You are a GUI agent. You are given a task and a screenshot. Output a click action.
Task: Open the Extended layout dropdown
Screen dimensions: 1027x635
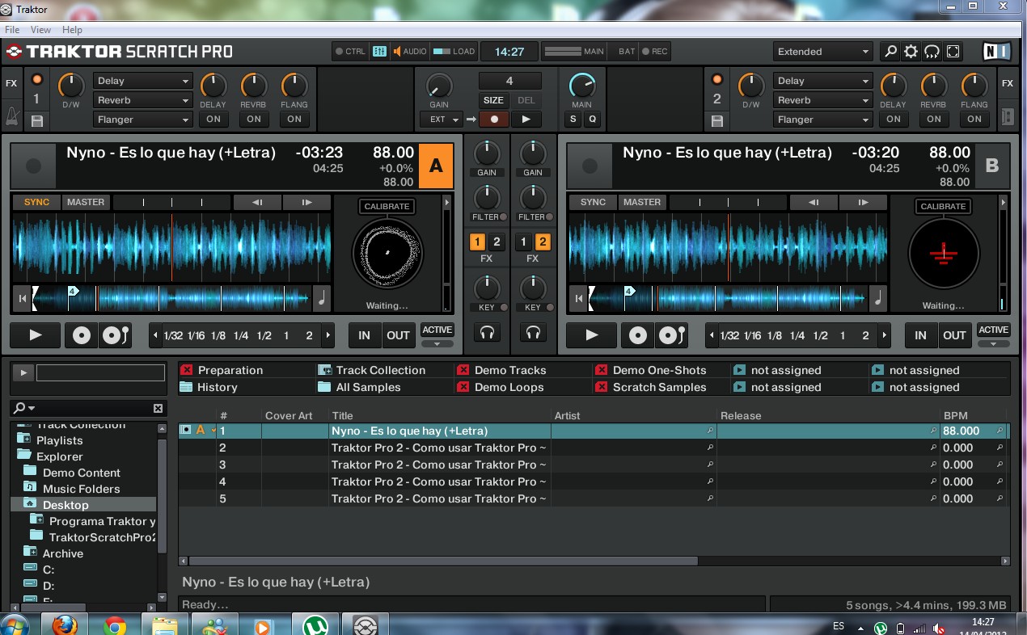click(x=822, y=52)
